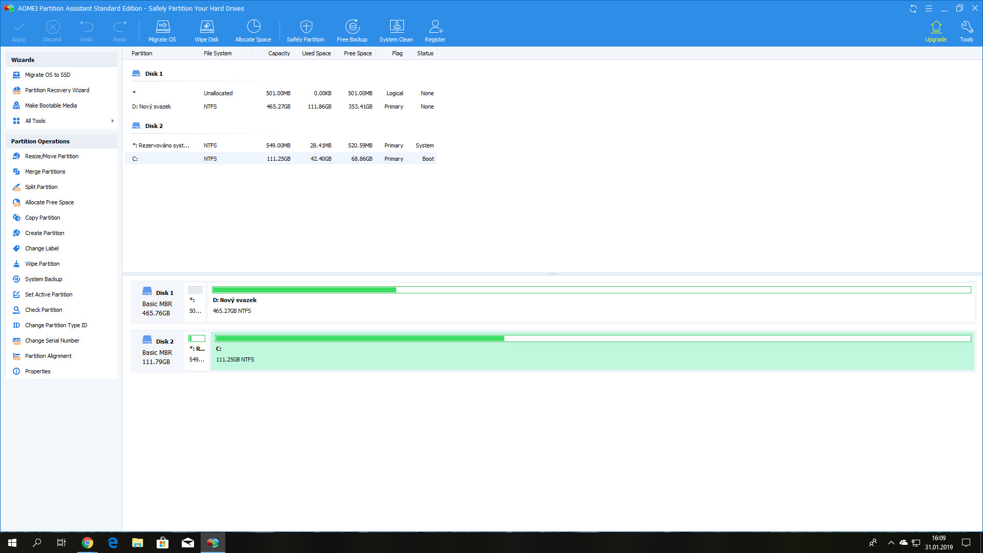Click the Migrate OS toolbar icon
The image size is (983, 553).
(x=162, y=31)
